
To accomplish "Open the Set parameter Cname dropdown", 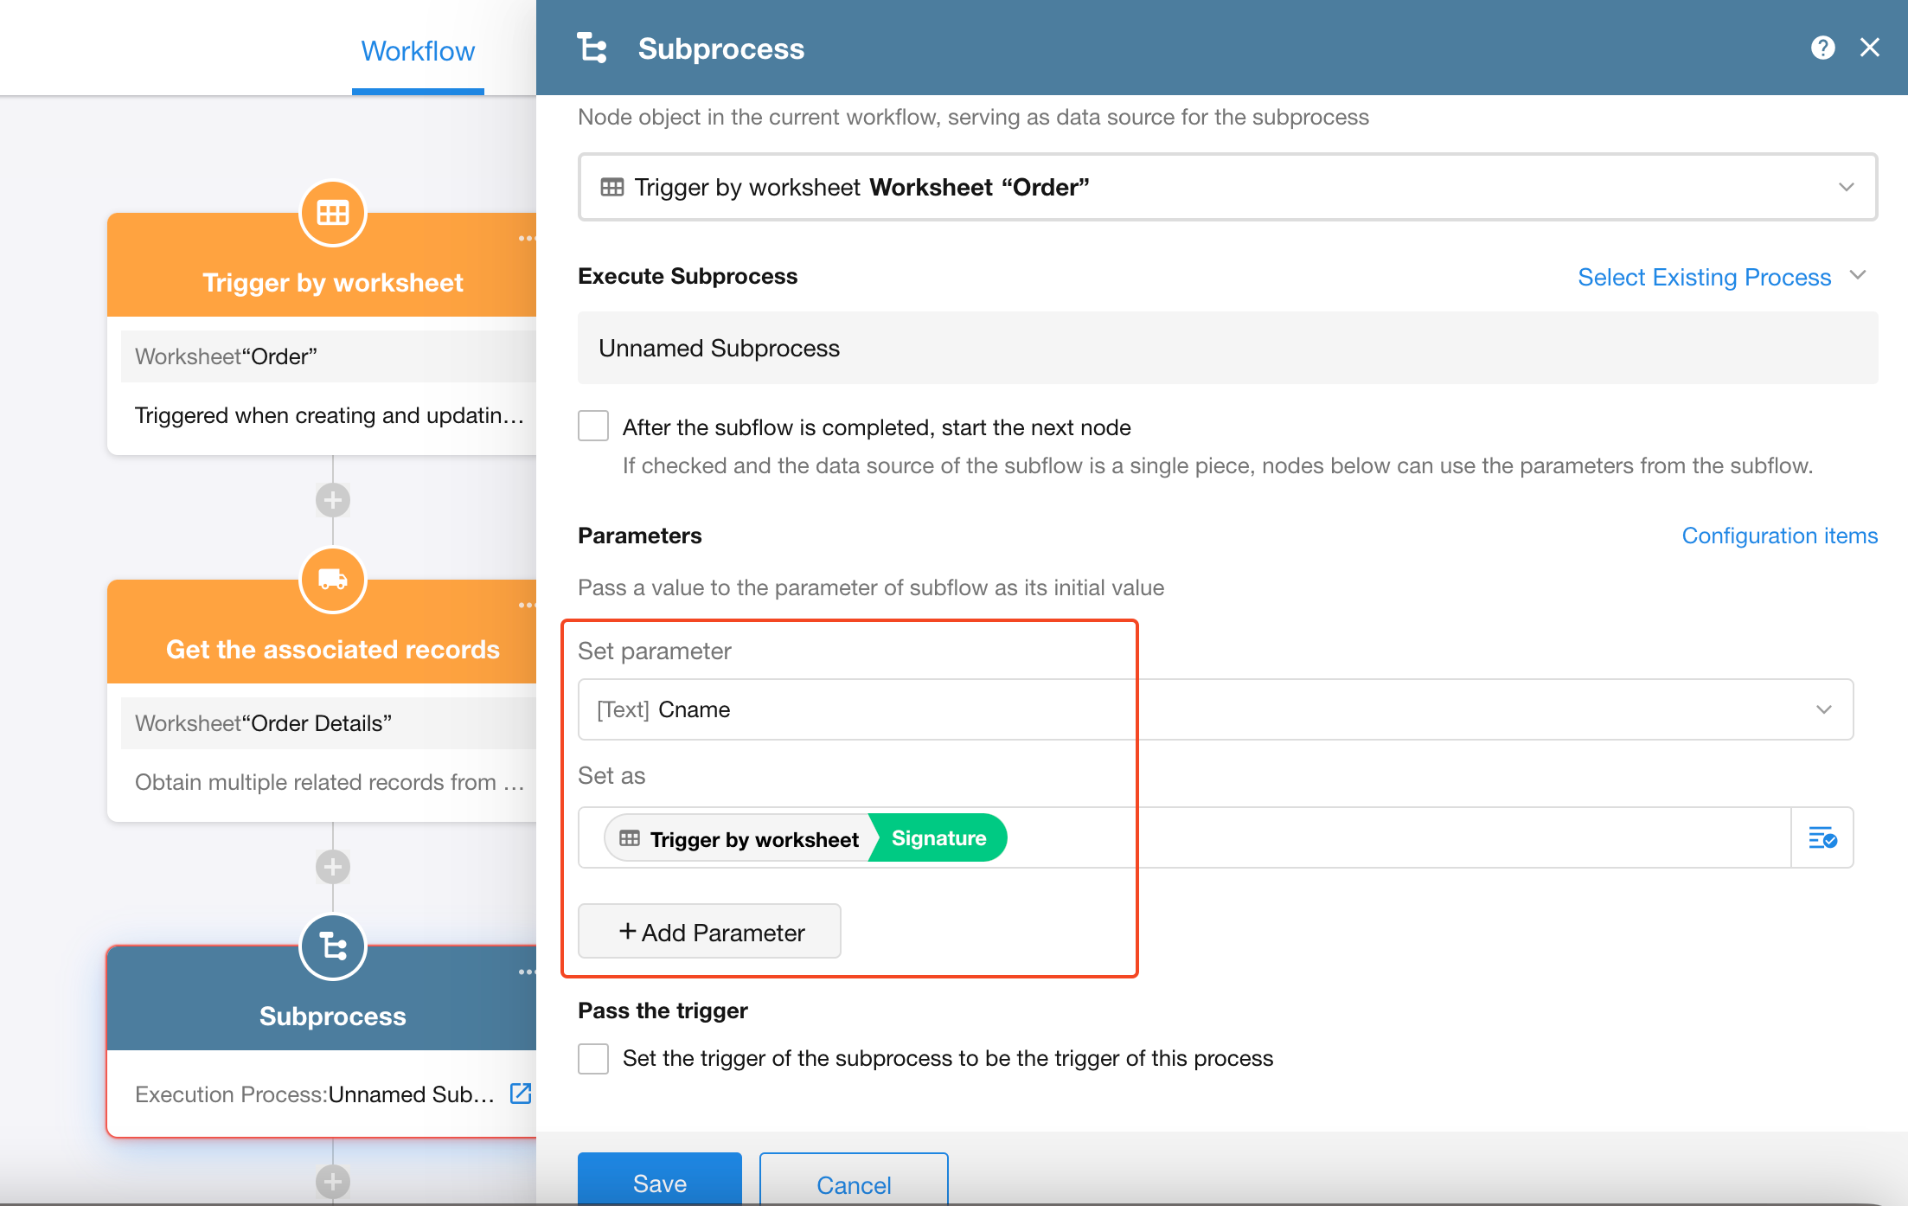I will (1215, 709).
